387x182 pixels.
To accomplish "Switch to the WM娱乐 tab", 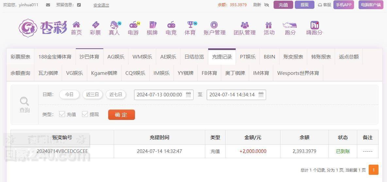I will pyautogui.click(x=142, y=57).
